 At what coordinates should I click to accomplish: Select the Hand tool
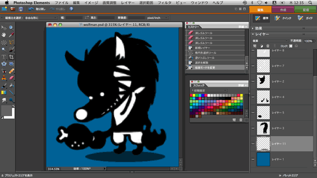point(3,35)
